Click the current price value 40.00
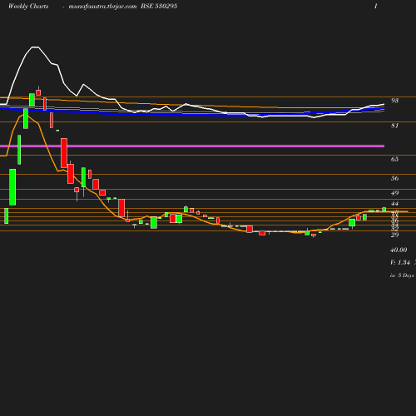Image resolution: width=416 pixels, height=416 pixels. 399,250
